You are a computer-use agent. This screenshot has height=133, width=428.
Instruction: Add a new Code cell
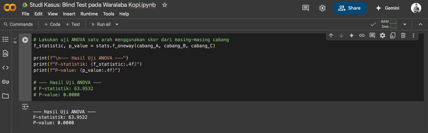[x=52, y=24]
